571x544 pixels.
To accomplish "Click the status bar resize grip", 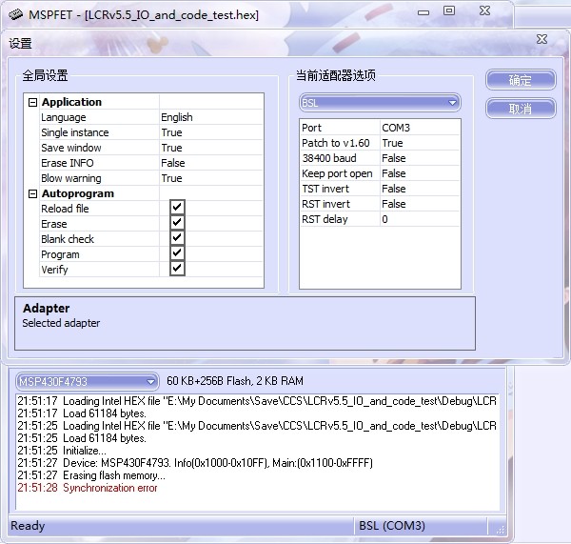I will pos(501,530).
